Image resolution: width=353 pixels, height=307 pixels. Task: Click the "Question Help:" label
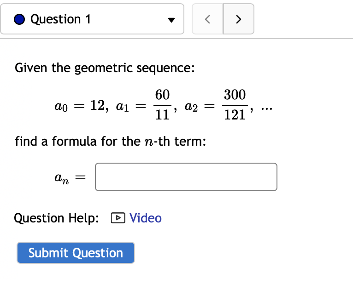pos(57,218)
